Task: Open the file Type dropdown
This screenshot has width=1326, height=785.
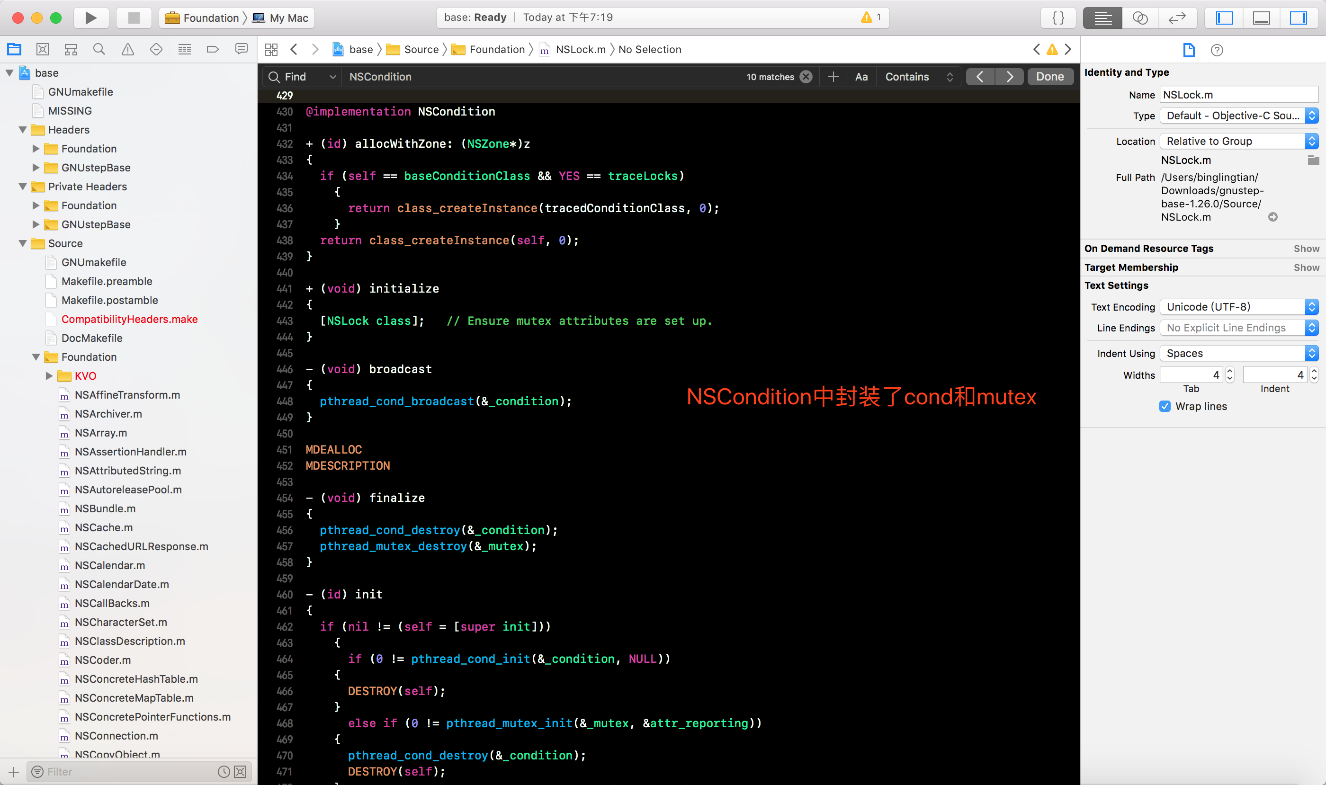Action: 1239,116
